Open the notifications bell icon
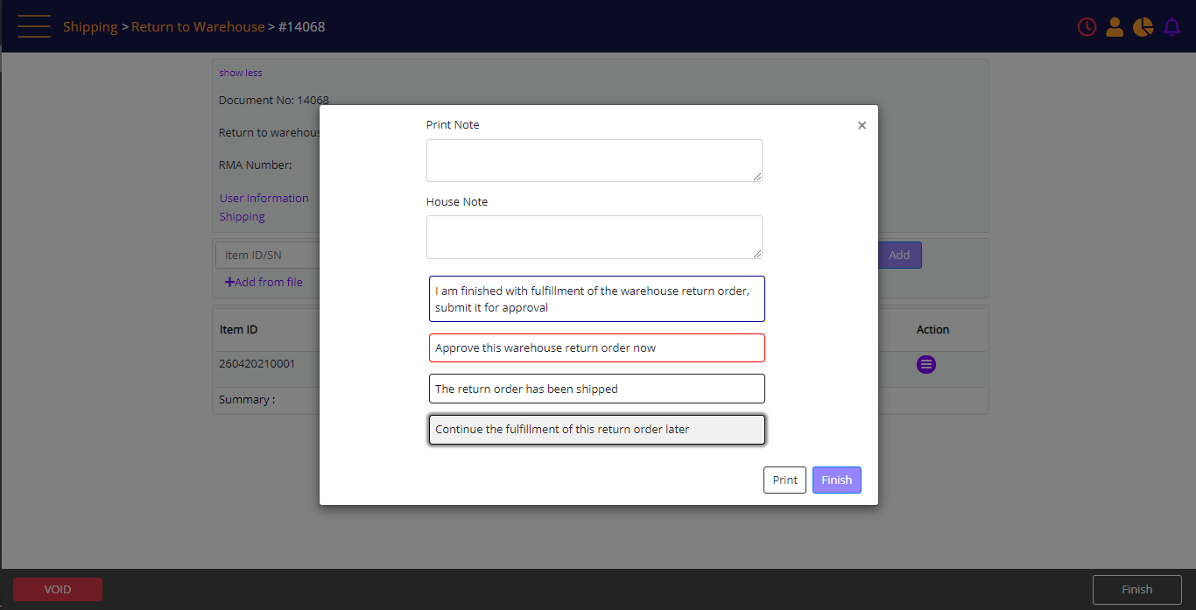Image resolution: width=1196 pixels, height=610 pixels. click(1171, 27)
